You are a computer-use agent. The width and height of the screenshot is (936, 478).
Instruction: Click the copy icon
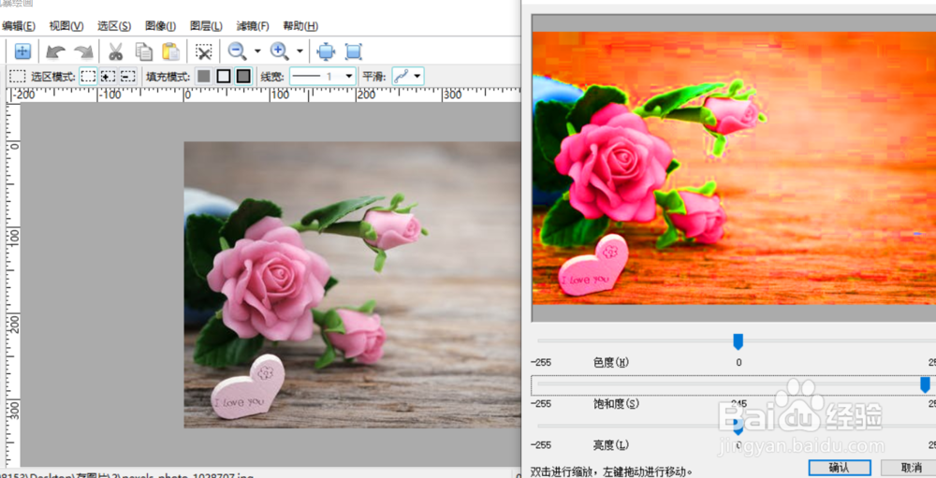(x=143, y=52)
